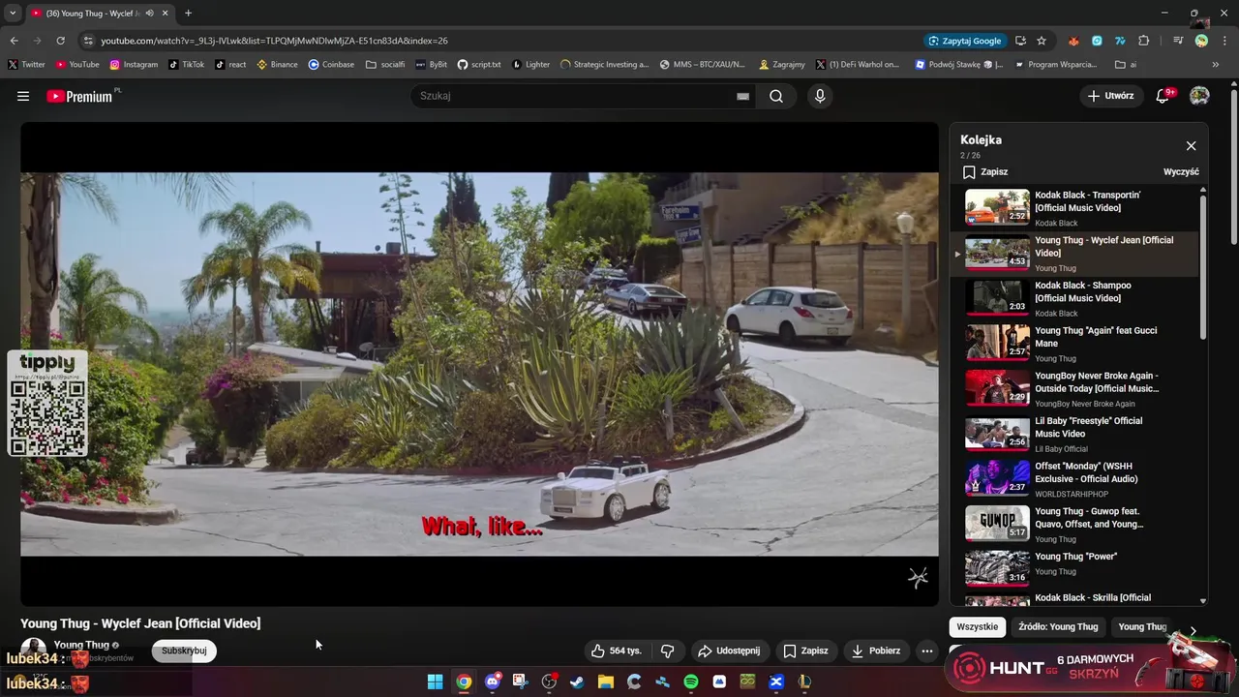Go back in browser history

point(14,41)
